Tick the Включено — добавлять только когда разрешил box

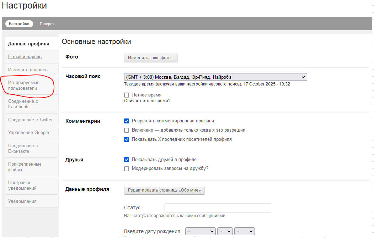pyautogui.click(x=127, y=130)
